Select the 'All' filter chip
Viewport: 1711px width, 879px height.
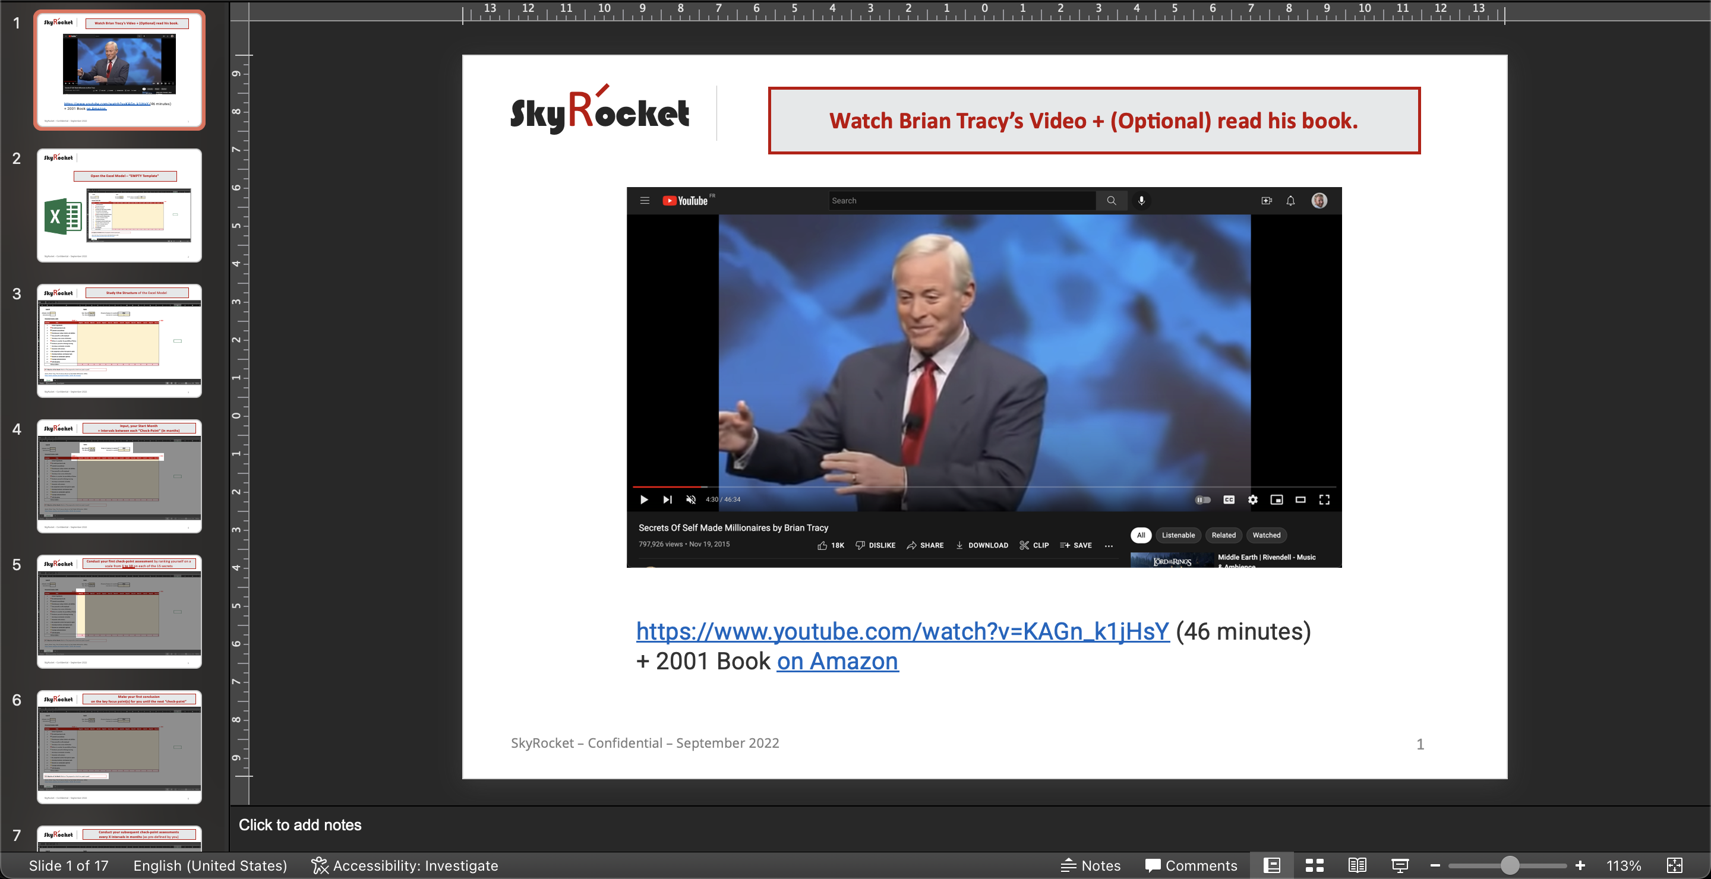pos(1141,535)
